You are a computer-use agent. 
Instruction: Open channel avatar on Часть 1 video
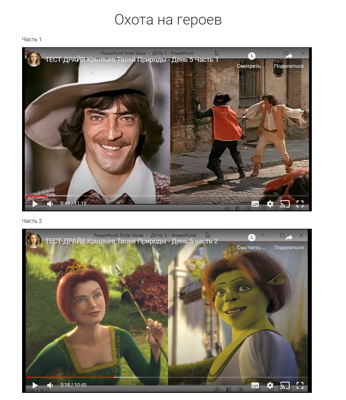(x=34, y=59)
